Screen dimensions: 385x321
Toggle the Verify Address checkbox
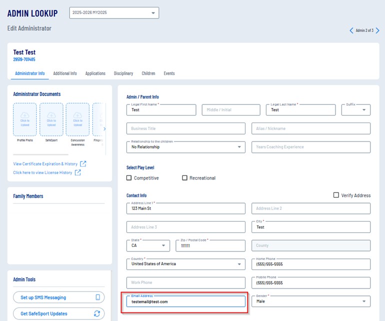pos(336,195)
